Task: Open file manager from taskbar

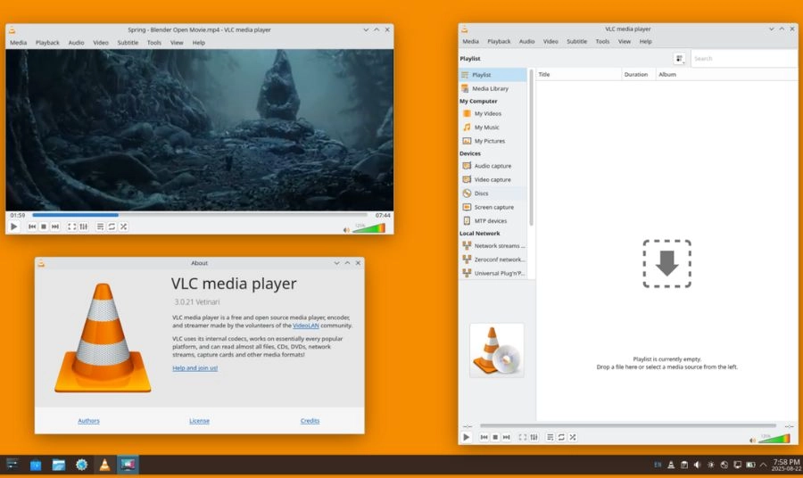Action: click(58, 465)
